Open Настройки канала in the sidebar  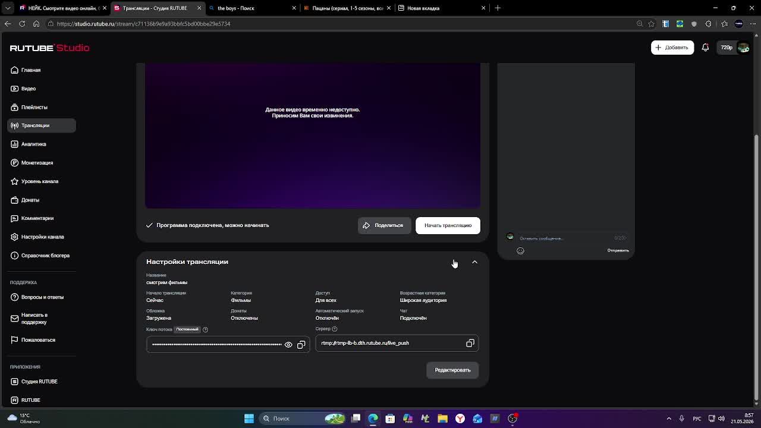(42, 237)
